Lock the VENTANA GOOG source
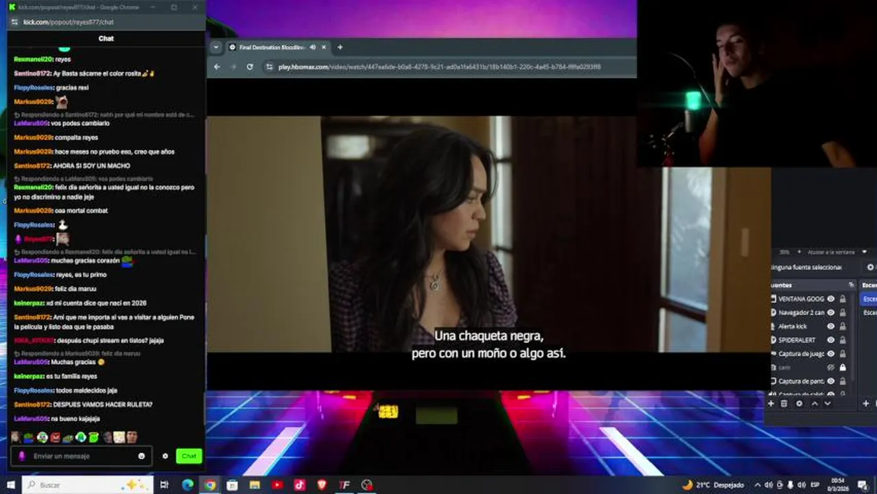The width and height of the screenshot is (877, 494). click(x=843, y=299)
